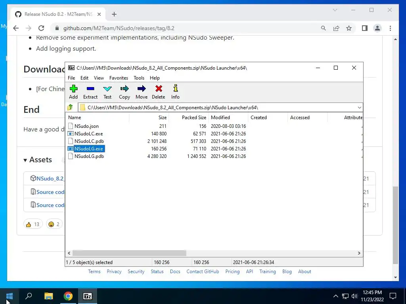Viewport: 406px width, 304px height.
Task: Click thumbs up reaction with 13
Action: point(33,224)
